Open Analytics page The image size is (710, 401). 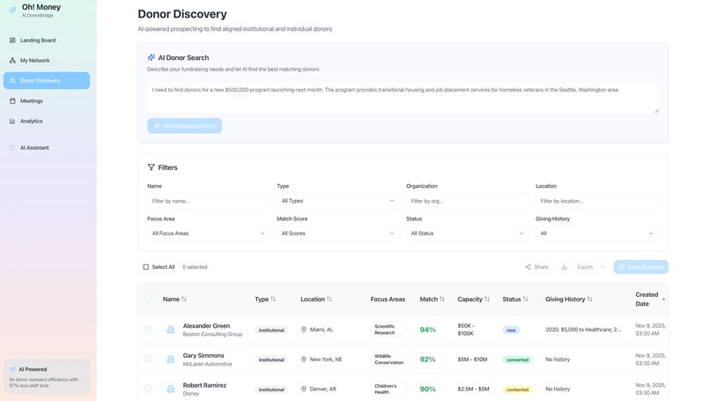point(47,121)
